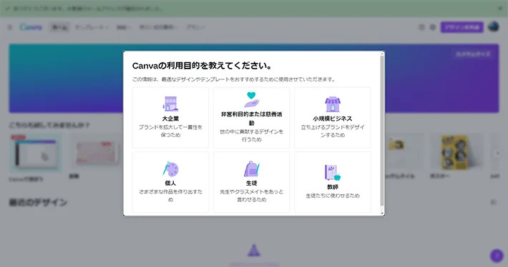Click the ブランドを拡大して一貫性を保つため description
This screenshot has height=267, width=508.
170,131
